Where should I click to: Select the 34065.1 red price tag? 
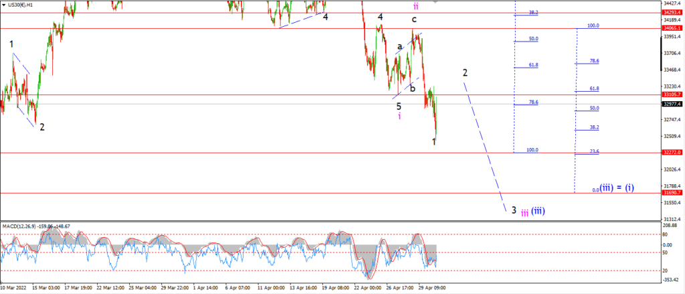pos(673,28)
